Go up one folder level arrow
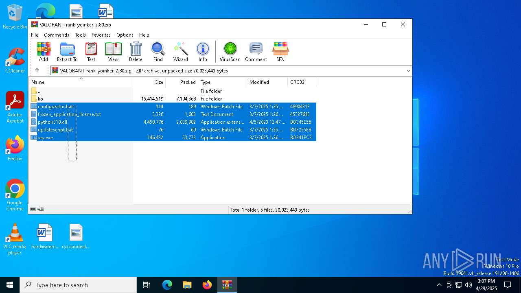The width and height of the screenshot is (521, 293). [x=37, y=70]
